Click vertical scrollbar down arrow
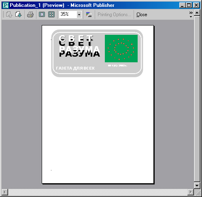The image size is (202, 197). coord(197,186)
